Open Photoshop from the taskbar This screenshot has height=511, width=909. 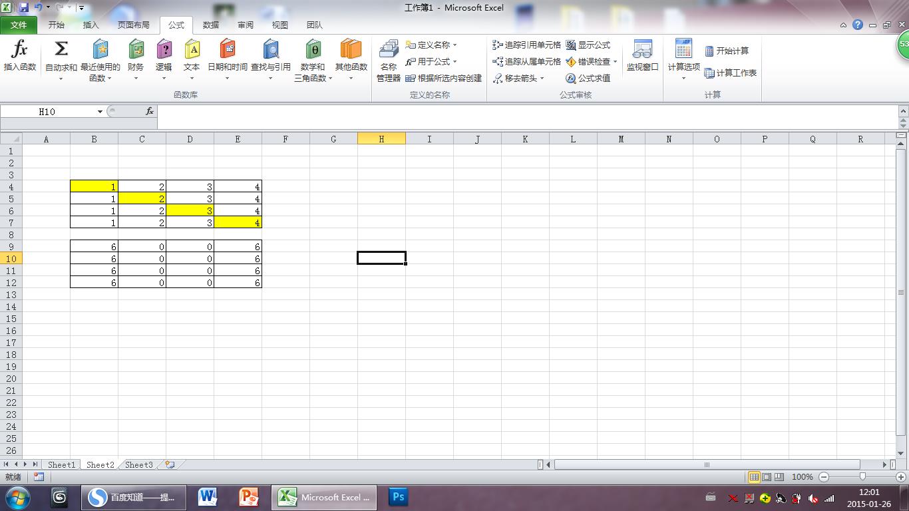click(398, 497)
